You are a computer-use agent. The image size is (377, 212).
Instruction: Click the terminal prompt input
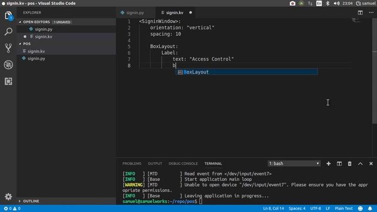point(201,201)
